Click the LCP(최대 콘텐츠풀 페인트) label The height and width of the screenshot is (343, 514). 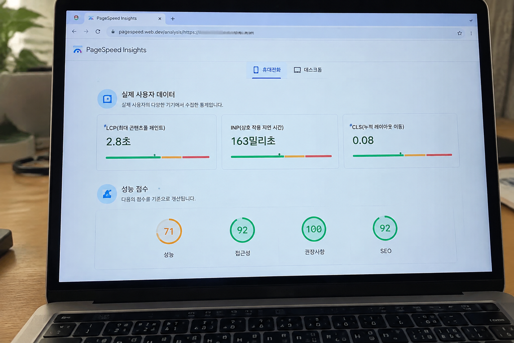(x=136, y=128)
